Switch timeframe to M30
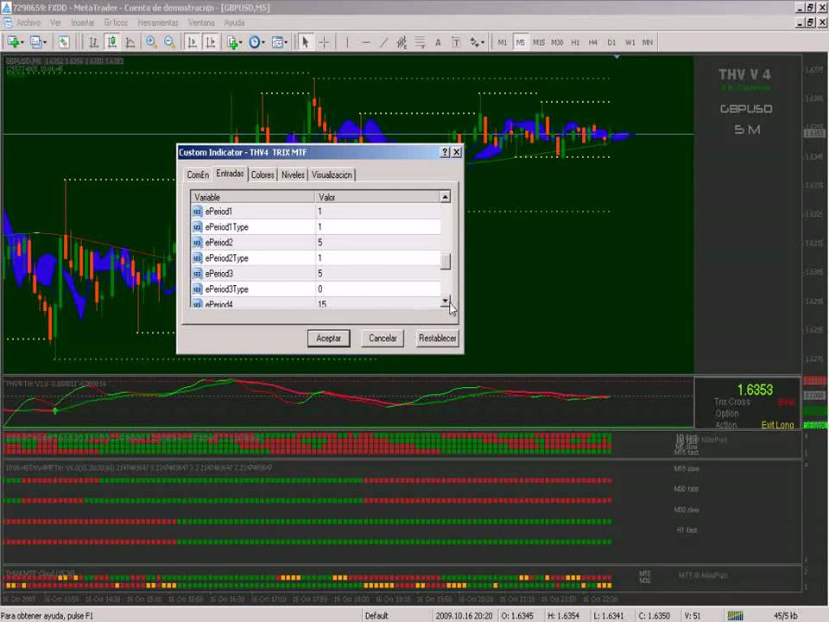 pos(557,42)
